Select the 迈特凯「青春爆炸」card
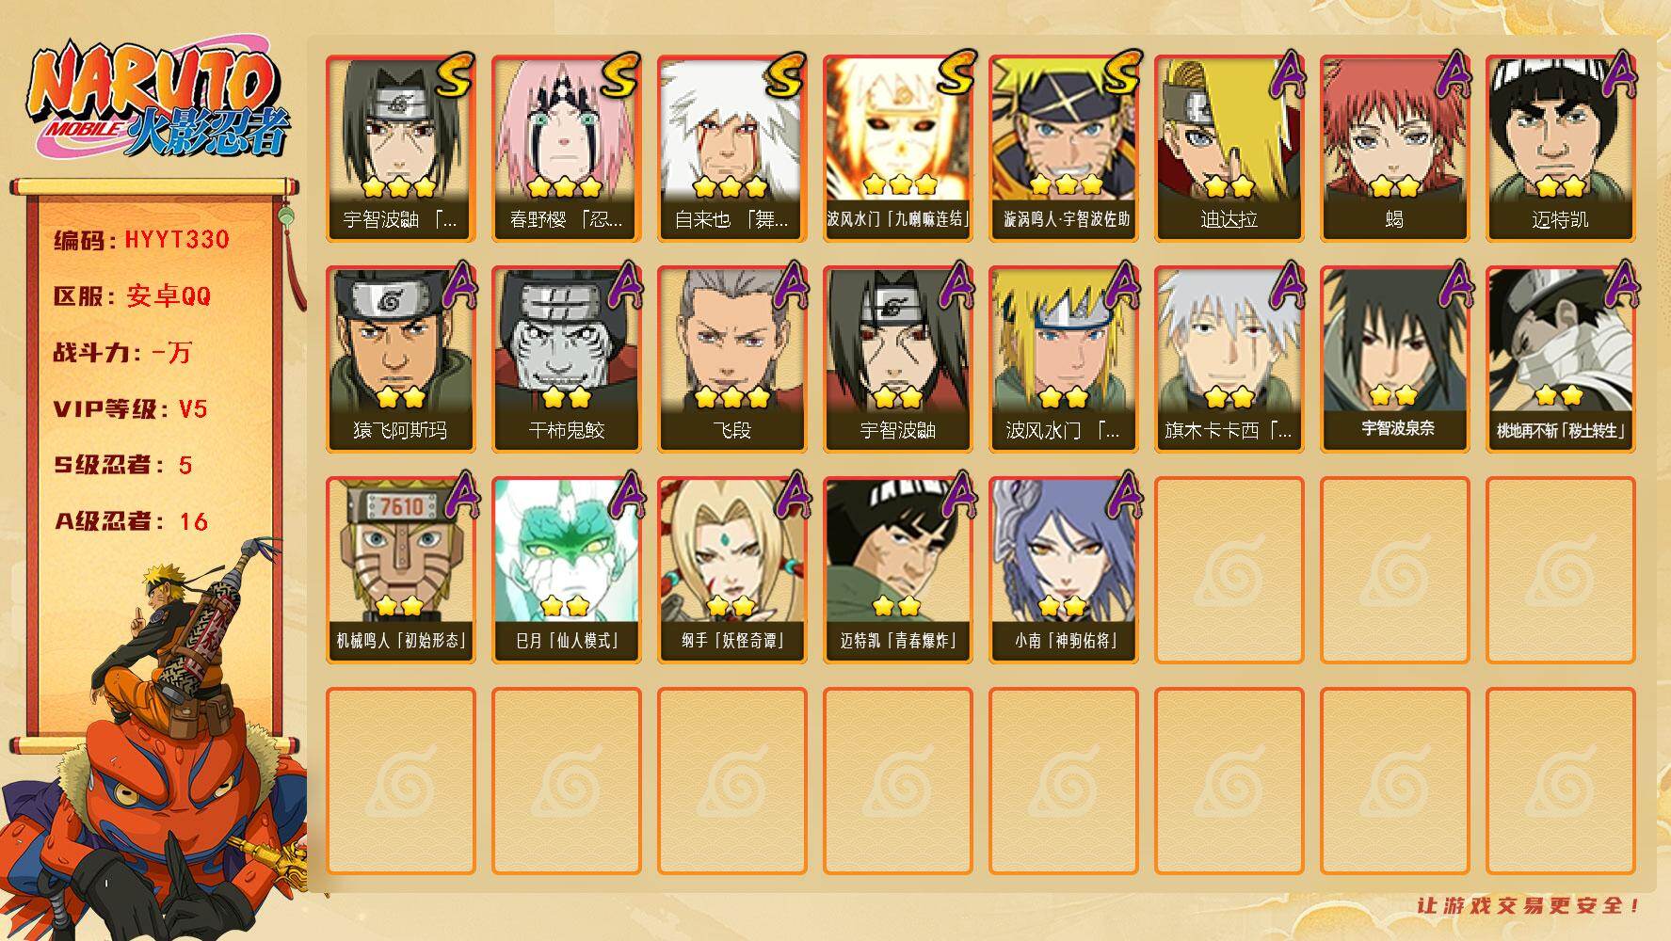The height and width of the screenshot is (941, 1671). 897,570
